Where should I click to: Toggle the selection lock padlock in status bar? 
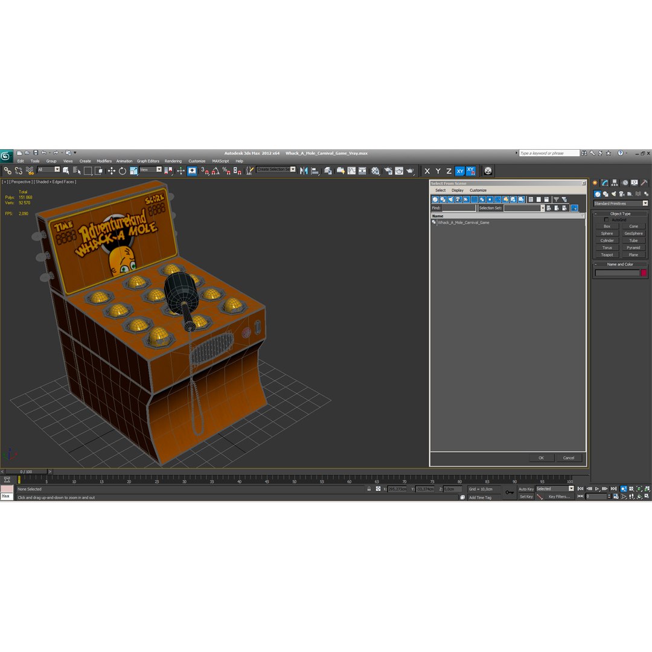[369, 489]
